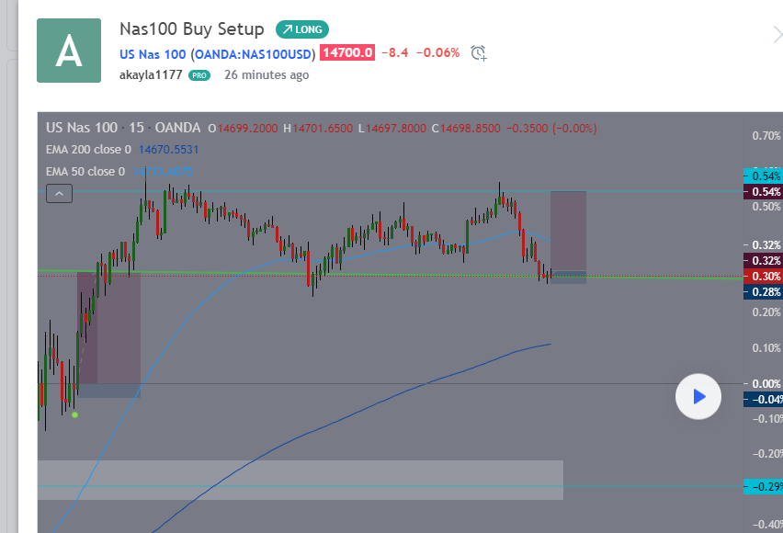Click the US Nas 100 chart symbol title
The image size is (783, 533).
pos(82,128)
